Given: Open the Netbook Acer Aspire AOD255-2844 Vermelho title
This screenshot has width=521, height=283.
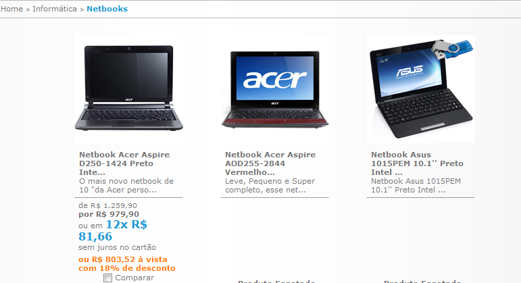Looking at the screenshot, I should click(270, 163).
